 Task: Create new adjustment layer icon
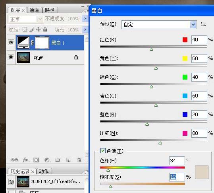(47, 160)
